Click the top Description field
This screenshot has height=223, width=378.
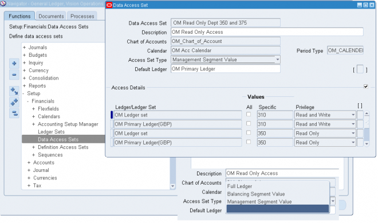pos(267,32)
